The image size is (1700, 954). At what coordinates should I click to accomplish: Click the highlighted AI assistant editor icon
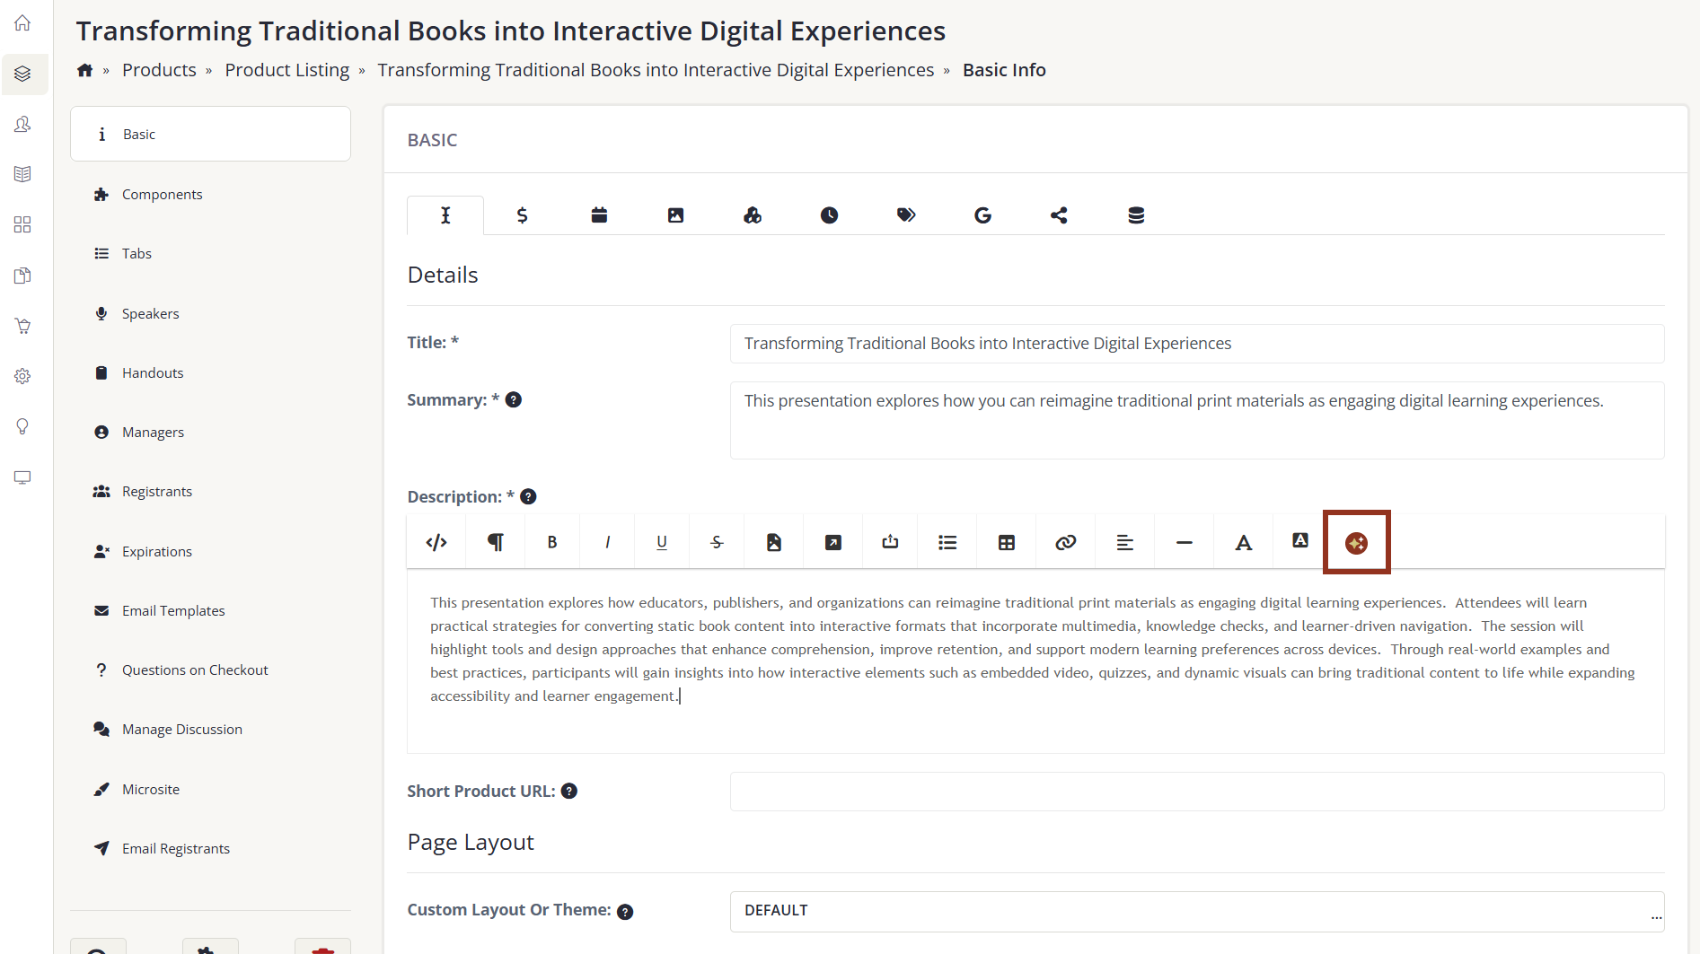click(1356, 542)
